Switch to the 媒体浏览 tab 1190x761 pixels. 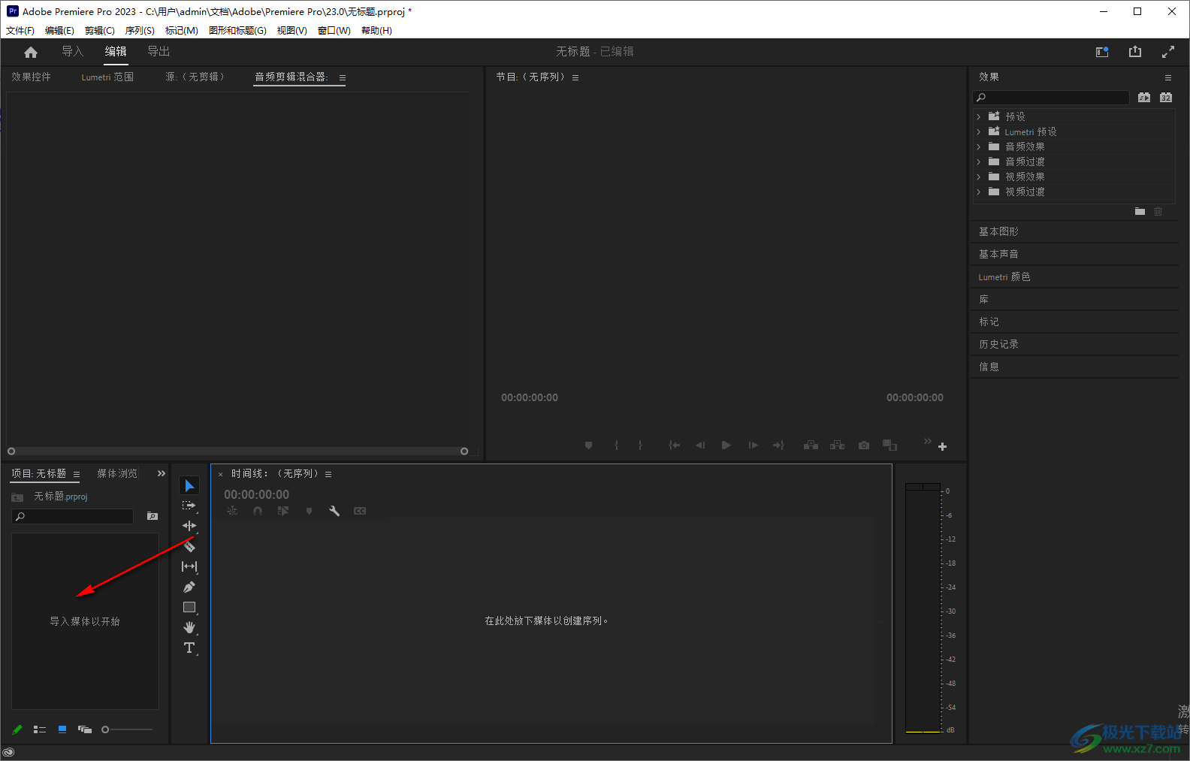(117, 473)
